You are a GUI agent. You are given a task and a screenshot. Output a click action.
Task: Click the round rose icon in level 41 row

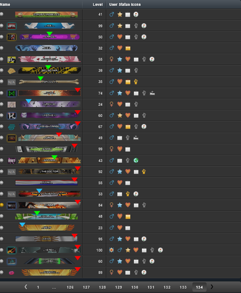pos(136,14)
